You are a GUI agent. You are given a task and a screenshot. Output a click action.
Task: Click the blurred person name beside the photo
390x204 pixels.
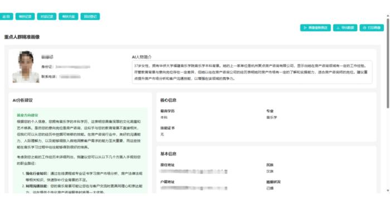tap(47, 57)
